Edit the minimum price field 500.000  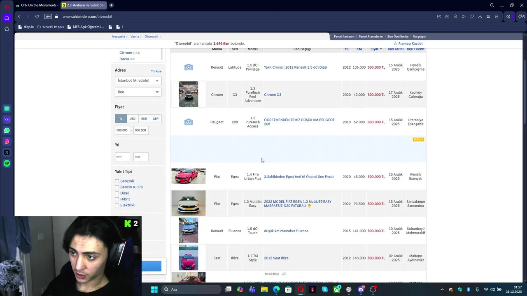(122, 130)
